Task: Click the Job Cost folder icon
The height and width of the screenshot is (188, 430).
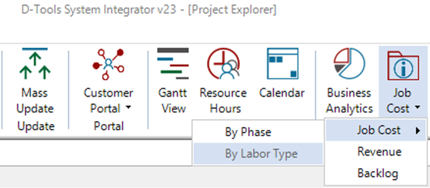Action: coord(403,65)
